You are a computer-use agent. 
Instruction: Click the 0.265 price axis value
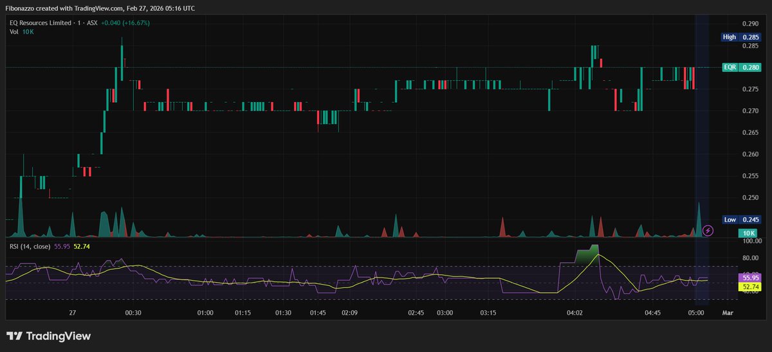750,133
